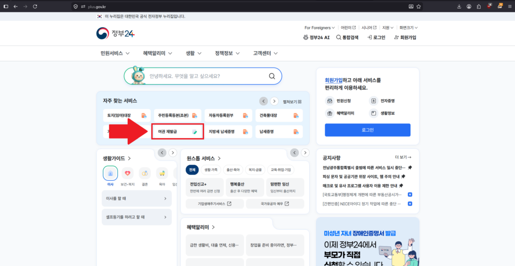This screenshot has height=266, width=515.
Task: Select 교육·취업·기업 tab
Action: click(x=281, y=170)
